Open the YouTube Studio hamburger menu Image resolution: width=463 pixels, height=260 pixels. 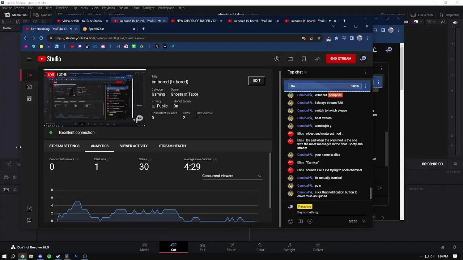[x=29, y=58]
